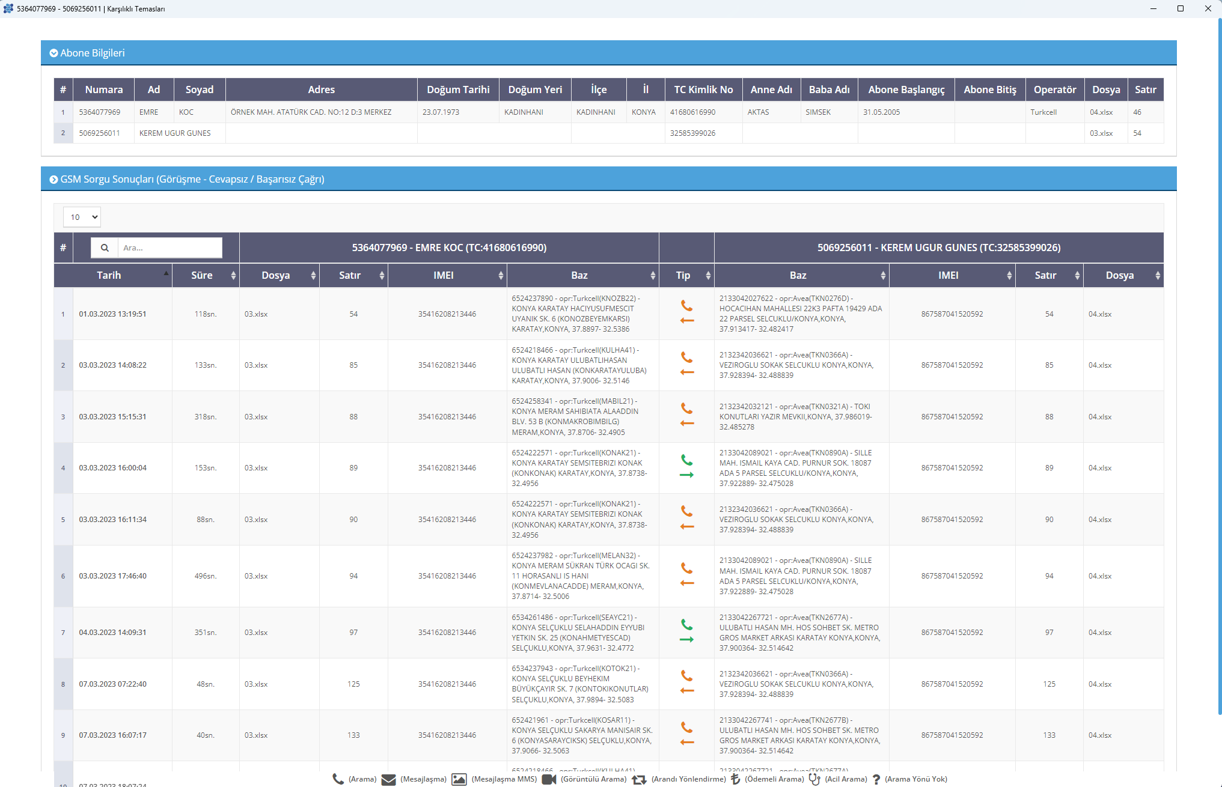The image size is (1222, 787).
Task: Click the Mesajlaşma MMS picture legend icon
Action: 459,779
